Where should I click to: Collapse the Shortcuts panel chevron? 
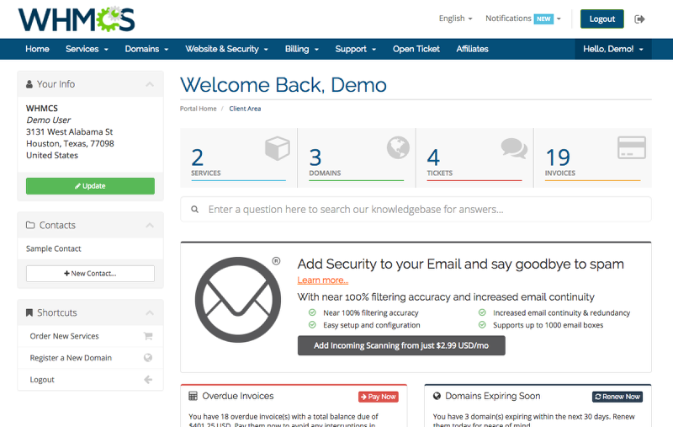tap(150, 312)
